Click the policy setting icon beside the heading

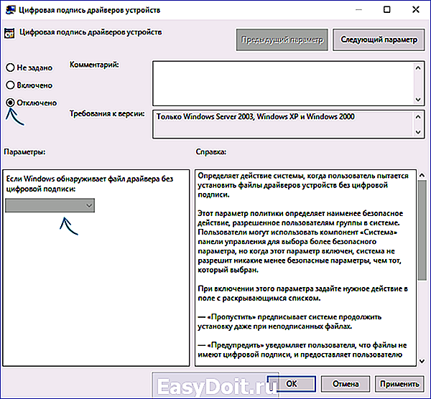point(9,33)
